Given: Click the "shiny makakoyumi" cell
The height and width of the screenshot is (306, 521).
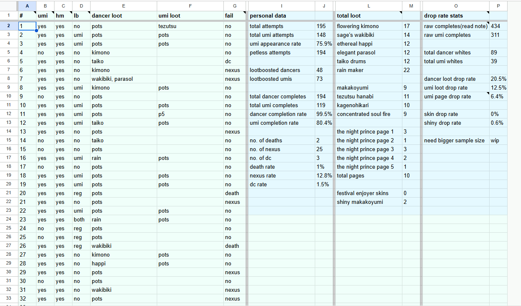Looking at the screenshot, I should 368,202.
